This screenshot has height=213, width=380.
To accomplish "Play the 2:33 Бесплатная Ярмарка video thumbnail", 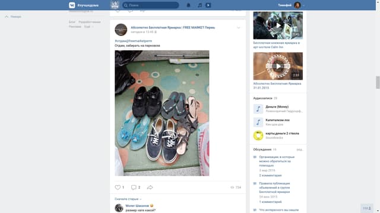I will point(278,66).
